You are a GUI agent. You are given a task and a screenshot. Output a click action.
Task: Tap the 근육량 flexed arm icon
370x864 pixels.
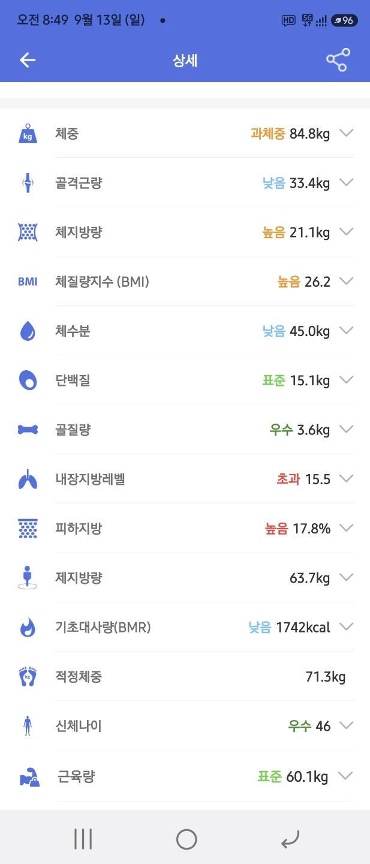tap(29, 777)
